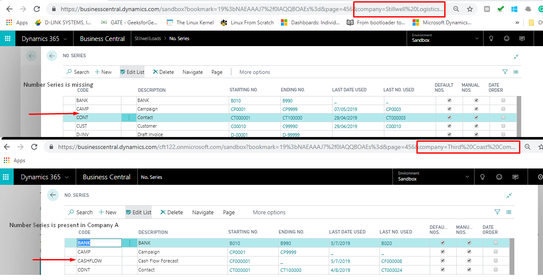Go back from the bottom No. Series page

click(53, 195)
